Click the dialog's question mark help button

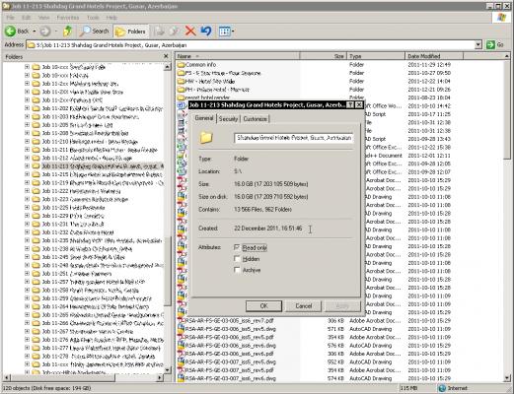pos(350,105)
